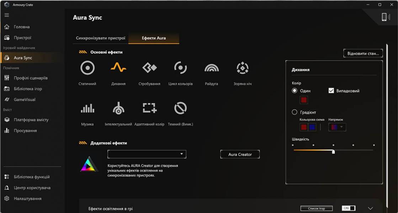
Task: Click the red single color swatch
Action: (x=304, y=100)
